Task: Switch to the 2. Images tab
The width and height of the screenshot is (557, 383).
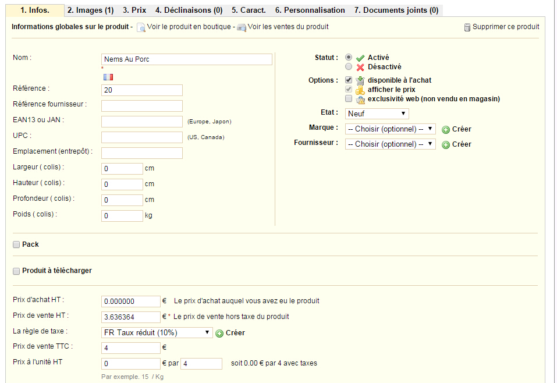Action: coord(91,10)
